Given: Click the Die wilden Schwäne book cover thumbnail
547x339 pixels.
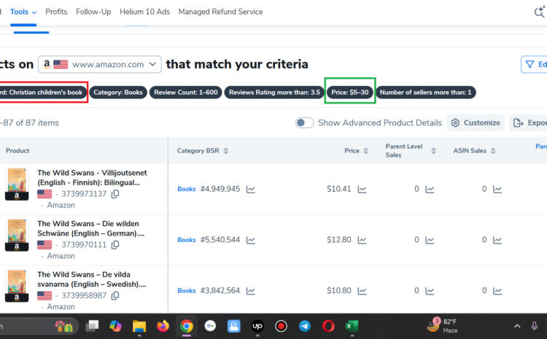Looking at the screenshot, I should (17, 235).
